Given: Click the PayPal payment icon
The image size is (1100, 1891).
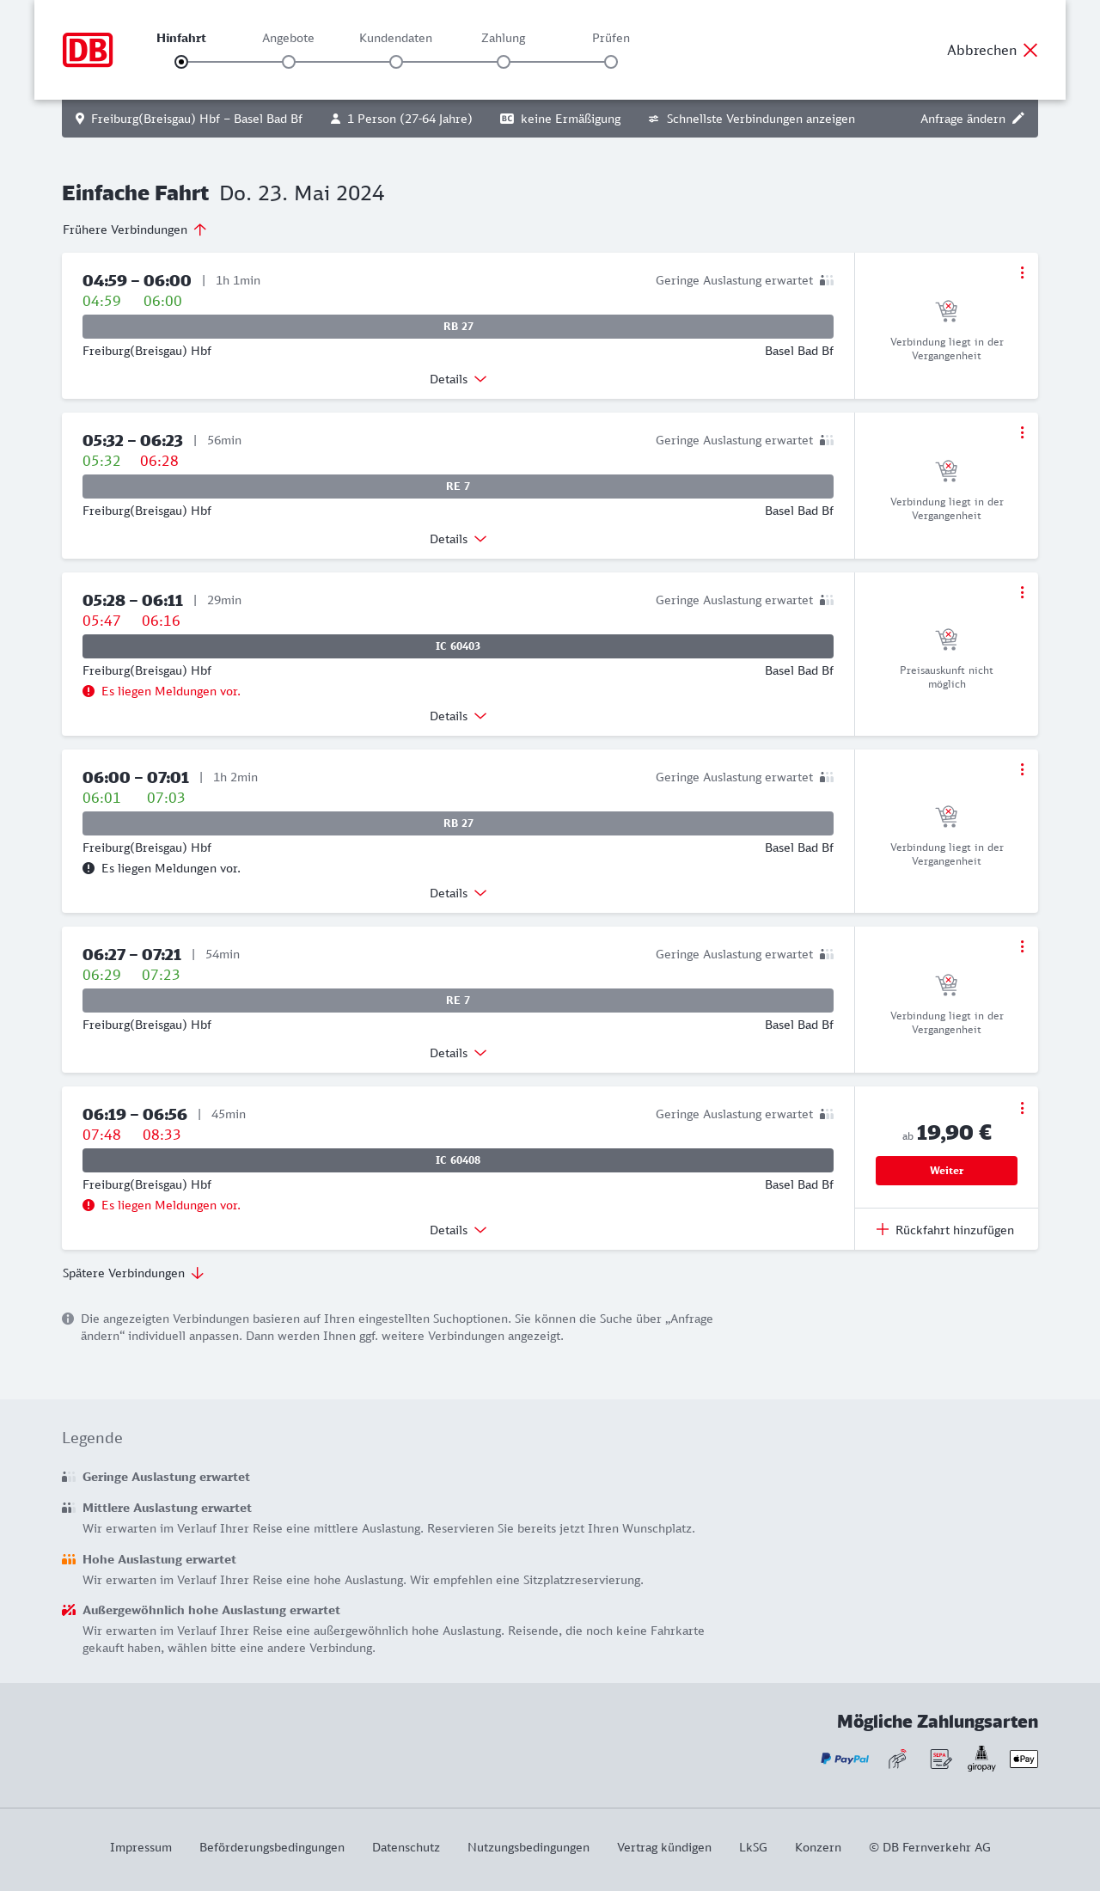Looking at the screenshot, I should (845, 1759).
